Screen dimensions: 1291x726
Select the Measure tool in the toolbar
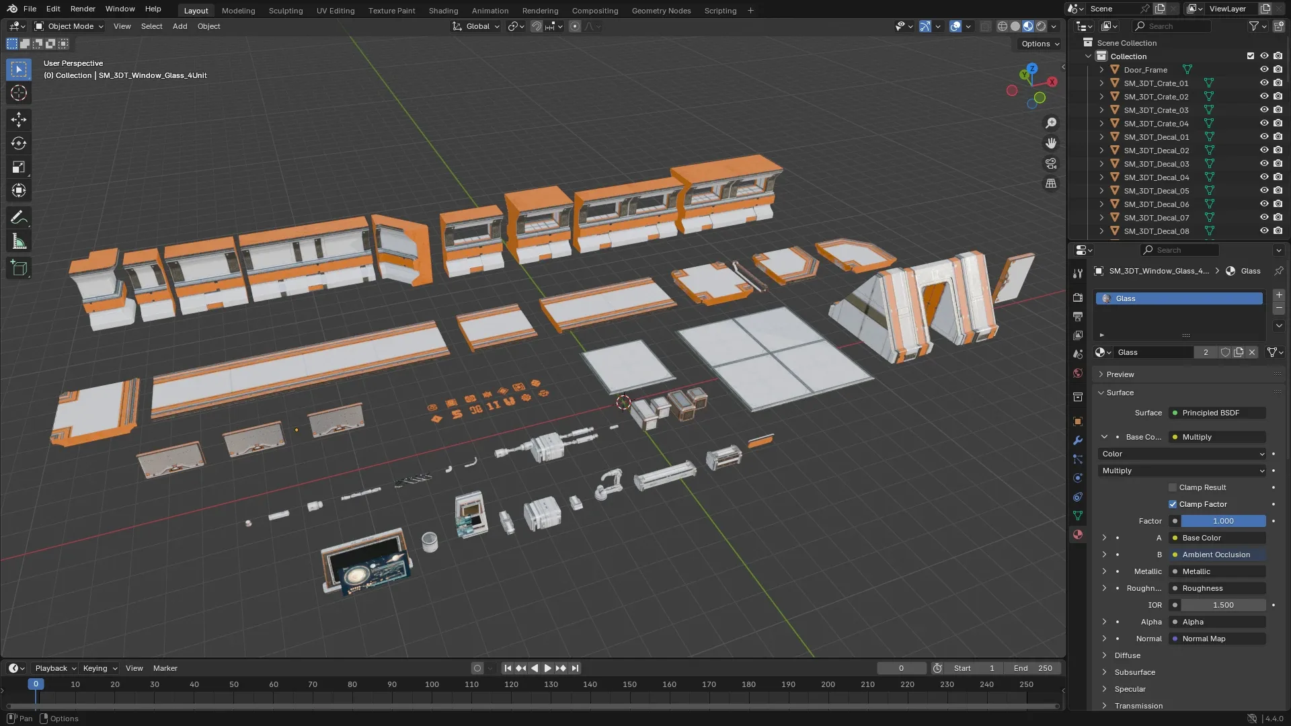pos(18,240)
